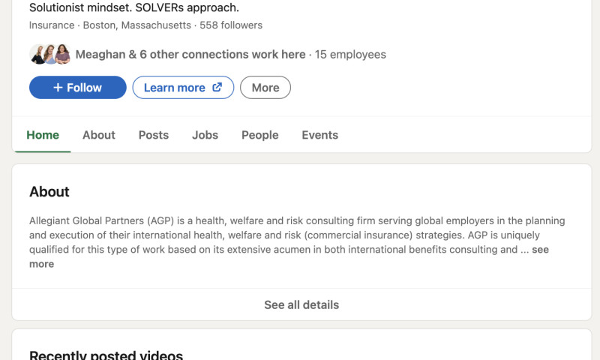Open the About tab
The width and height of the screenshot is (600, 360).
(x=99, y=135)
